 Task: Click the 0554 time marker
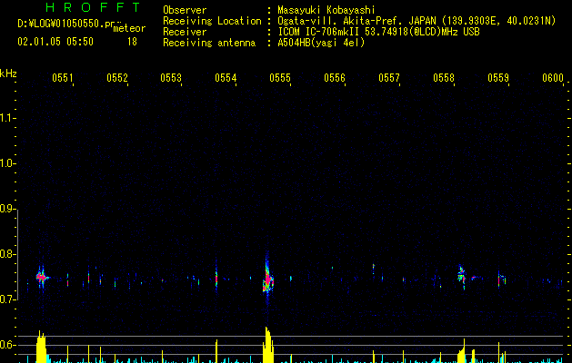click(x=226, y=77)
